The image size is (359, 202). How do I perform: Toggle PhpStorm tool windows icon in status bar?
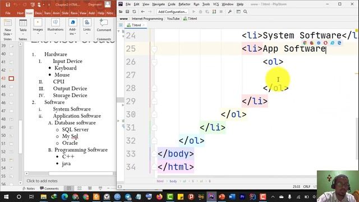(x=119, y=187)
